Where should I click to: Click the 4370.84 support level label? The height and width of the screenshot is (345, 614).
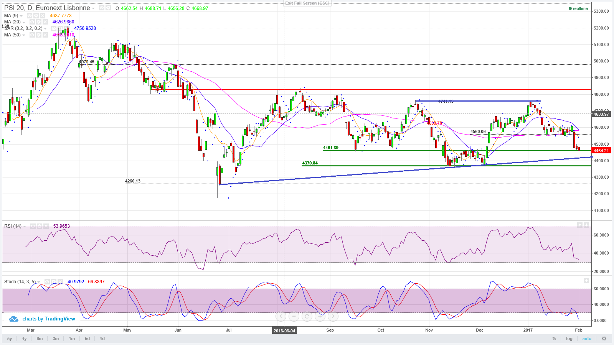(310, 163)
